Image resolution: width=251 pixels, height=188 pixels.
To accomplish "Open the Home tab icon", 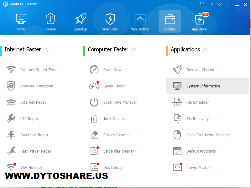I will coord(21,19).
